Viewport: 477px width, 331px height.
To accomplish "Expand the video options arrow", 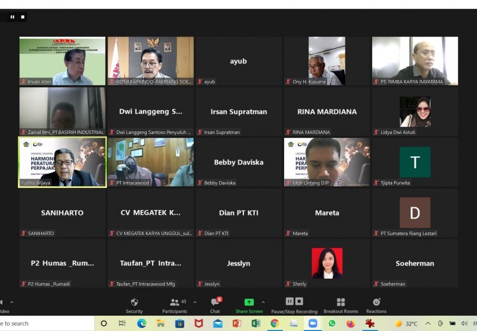I will (x=12, y=302).
